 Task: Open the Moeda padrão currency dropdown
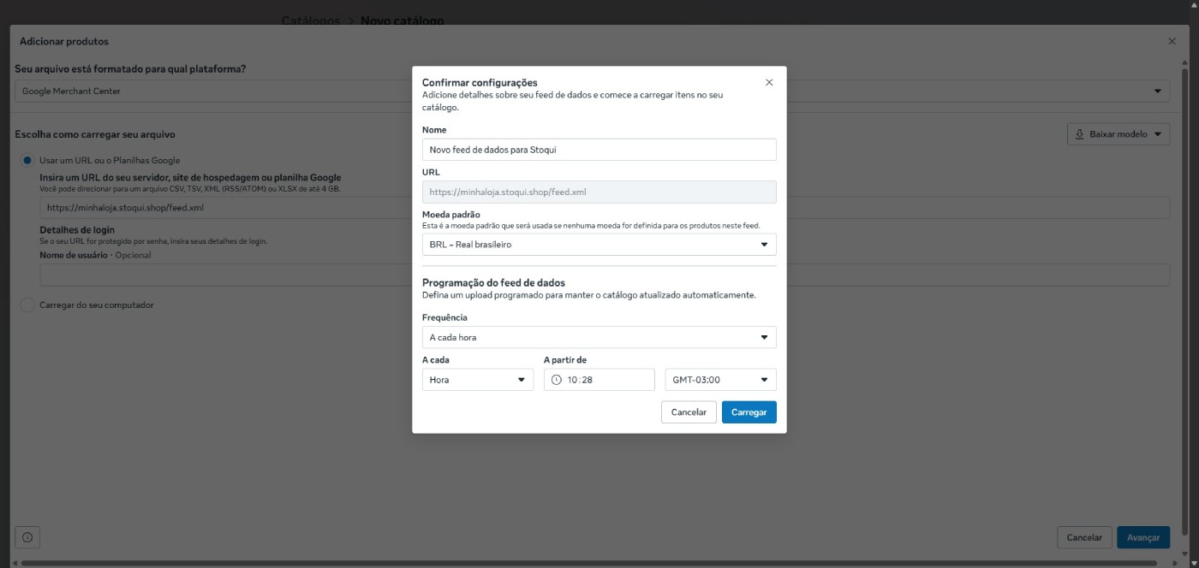[x=599, y=245]
